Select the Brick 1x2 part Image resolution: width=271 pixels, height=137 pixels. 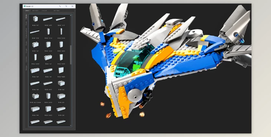click(x=35, y=45)
